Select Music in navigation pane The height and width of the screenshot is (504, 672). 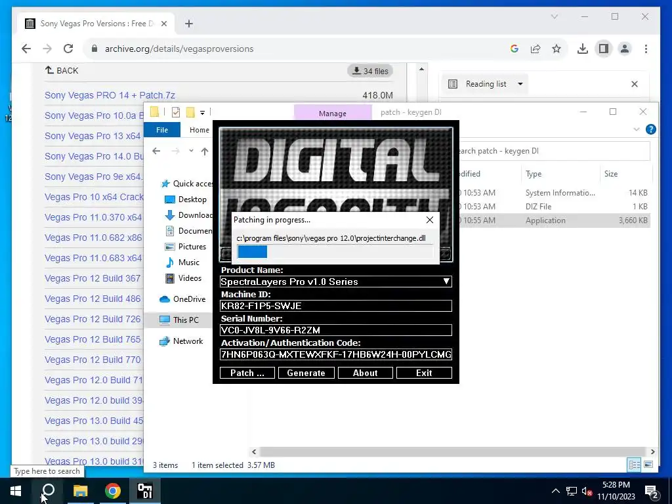tap(183, 262)
